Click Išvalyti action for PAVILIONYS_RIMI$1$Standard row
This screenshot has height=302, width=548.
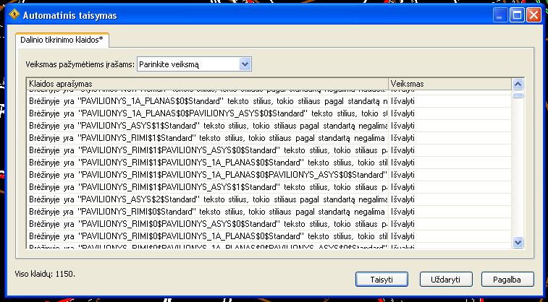(x=402, y=138)
